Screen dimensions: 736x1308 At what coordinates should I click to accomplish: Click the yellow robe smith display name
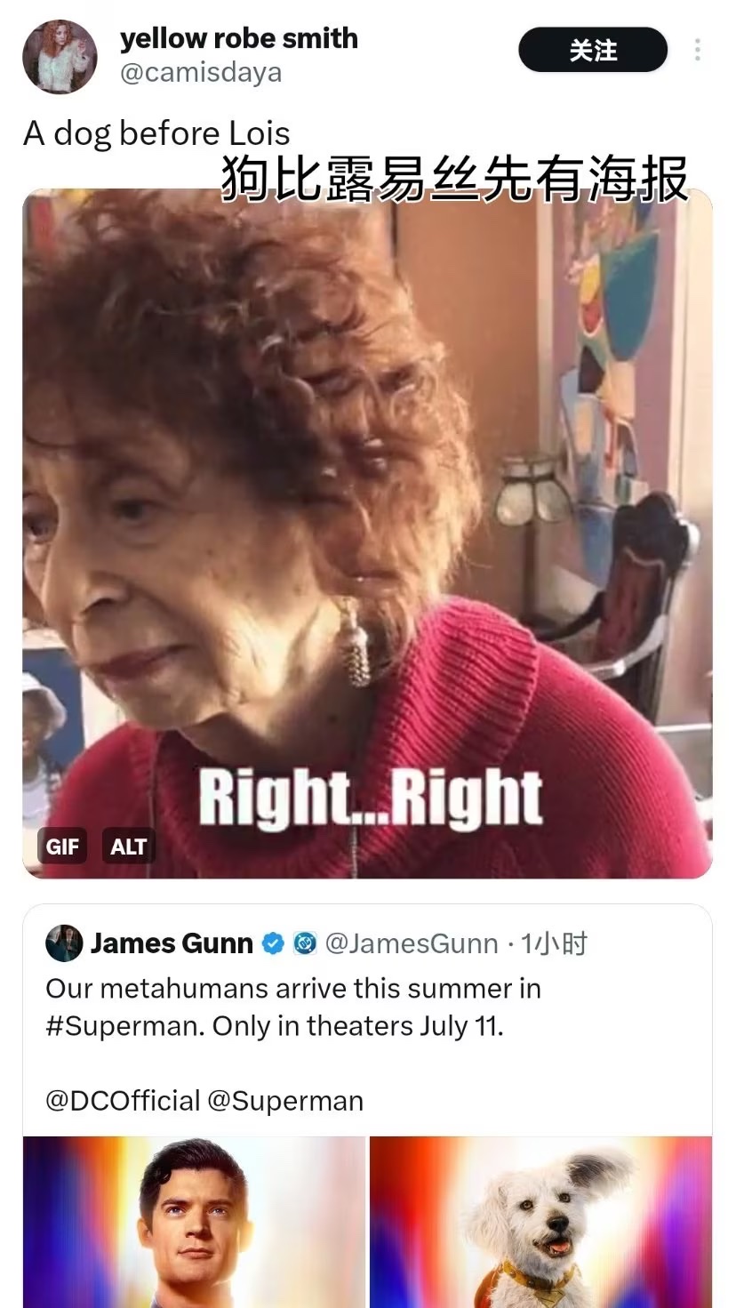(x=238, y=38)
